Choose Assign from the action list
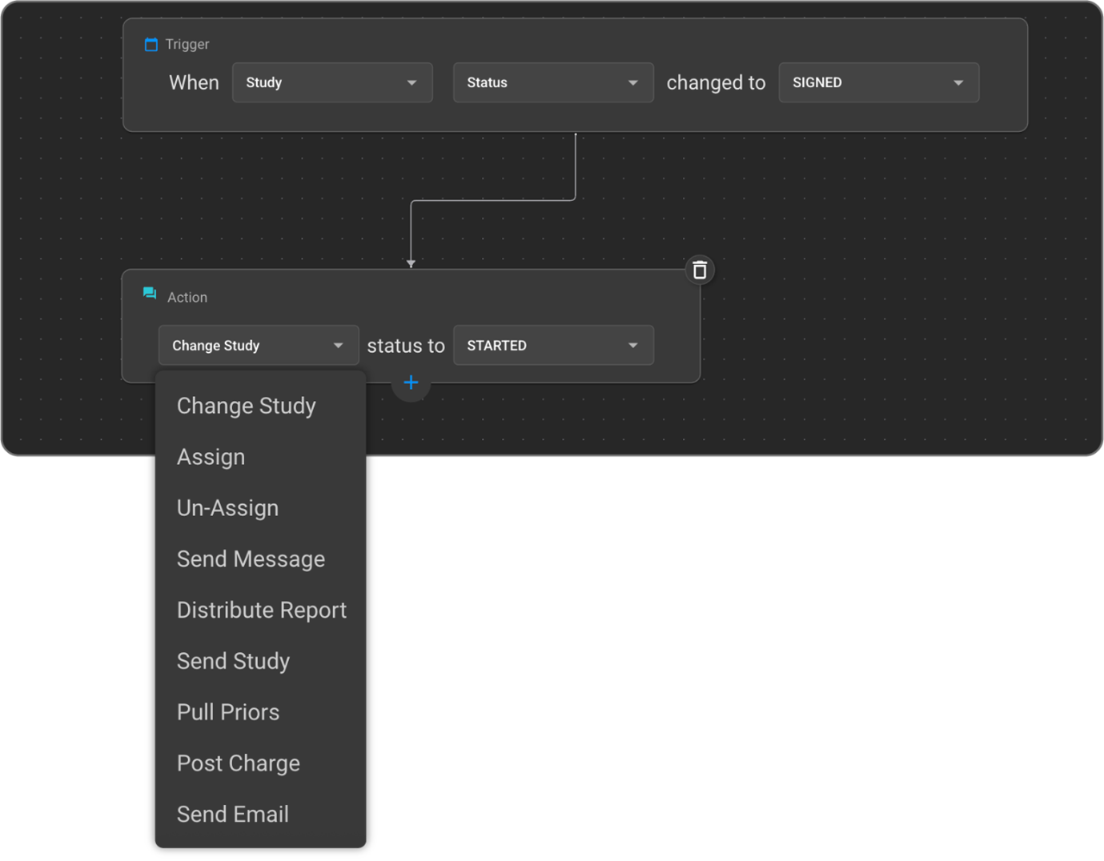This screenshot has height=861, width=1104. coord(211,458)
